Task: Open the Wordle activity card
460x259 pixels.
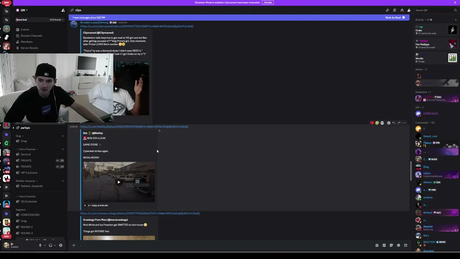Action: pos(436,58)
